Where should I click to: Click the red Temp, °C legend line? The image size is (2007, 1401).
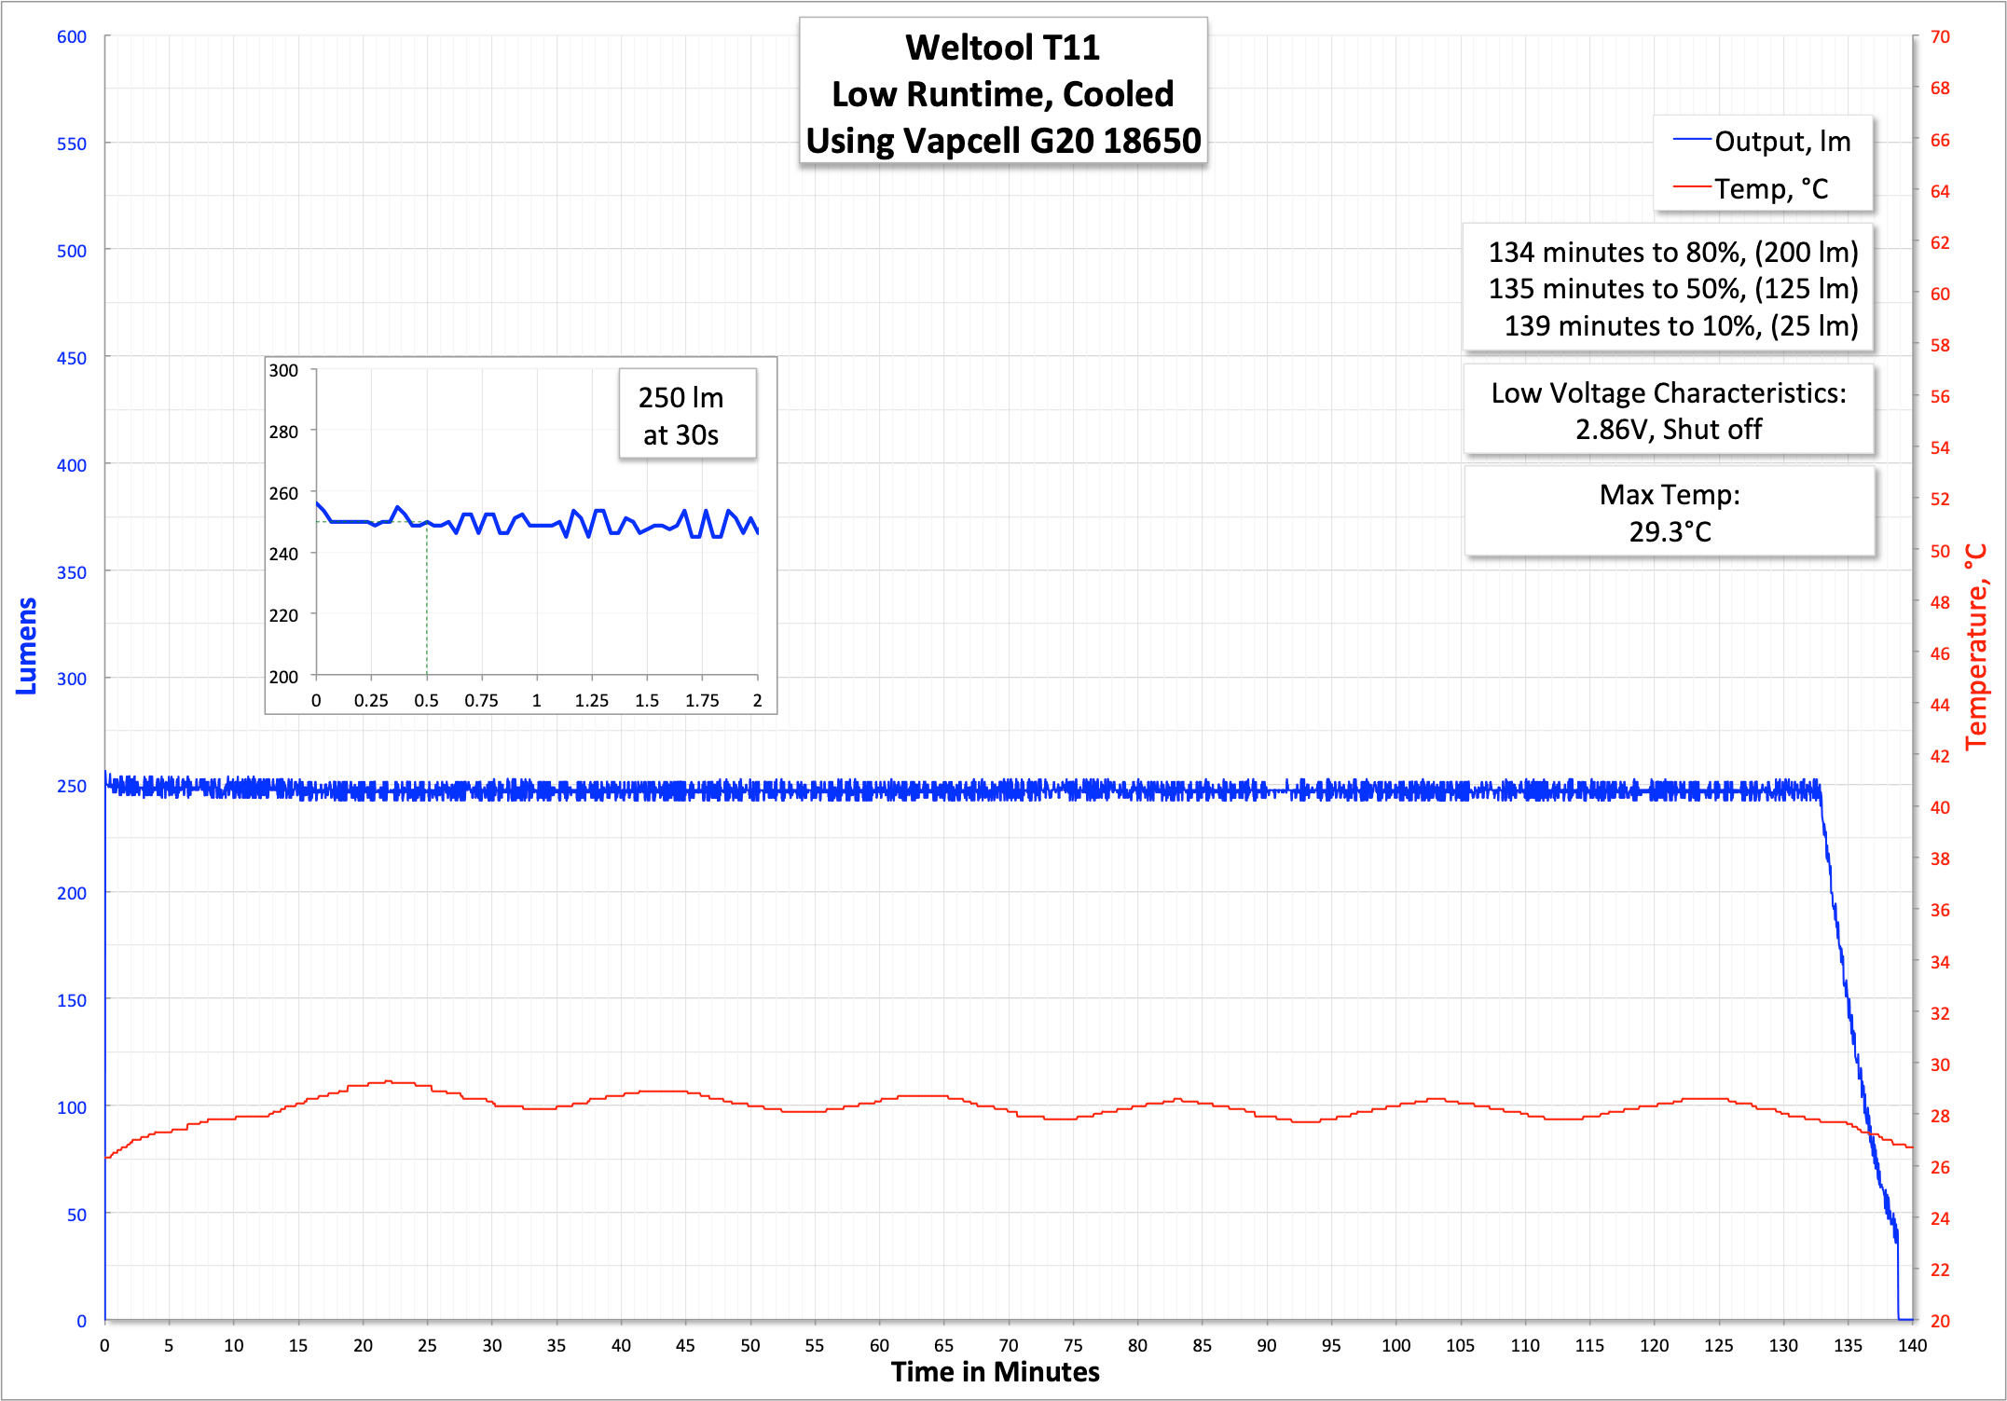point(1692,187)
